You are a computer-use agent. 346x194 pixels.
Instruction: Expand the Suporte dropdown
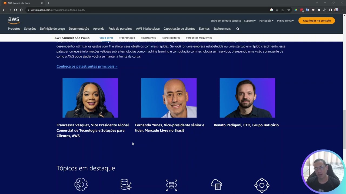(250, 21)
